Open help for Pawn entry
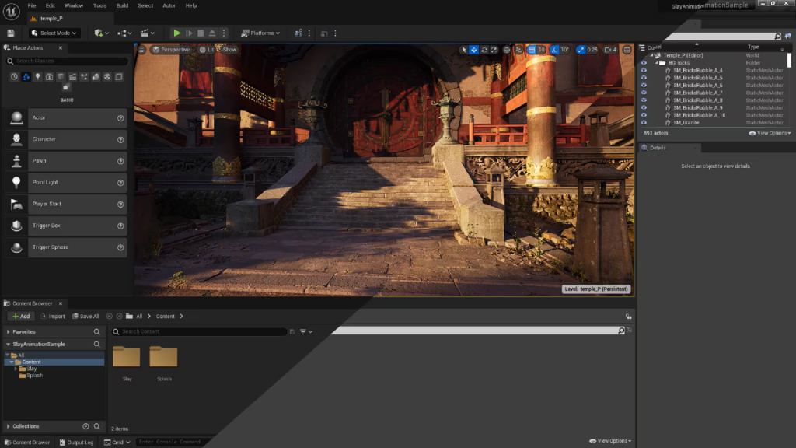 click(120, 161)
